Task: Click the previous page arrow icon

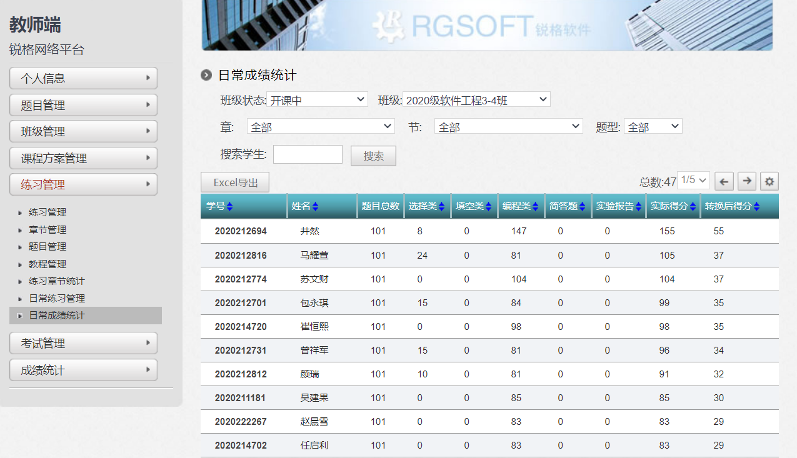Action: click(724, 181)
